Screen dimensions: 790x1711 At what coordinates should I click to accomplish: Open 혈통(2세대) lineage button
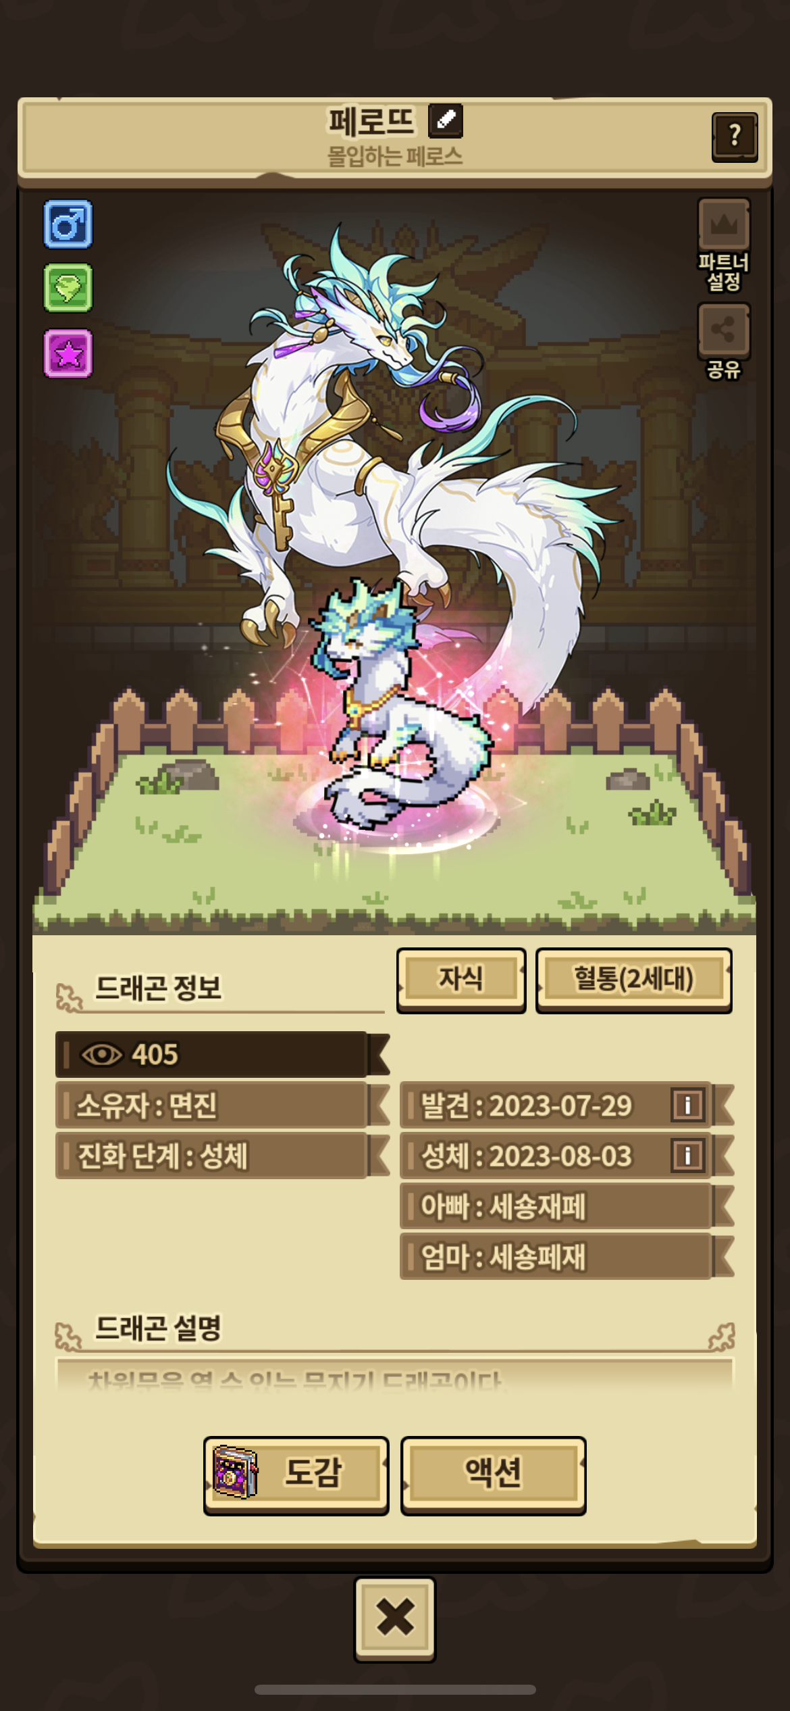(634, 980)
